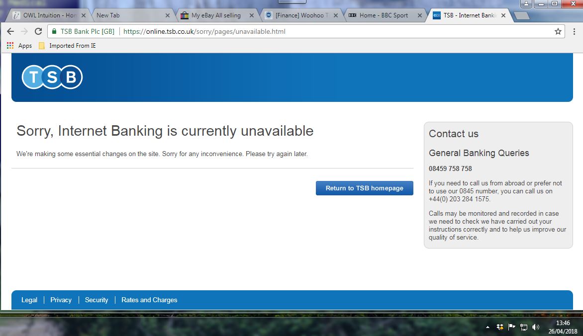Open the Apps grid shortcut
This screenshot has height=336, width=583.
tap(19, 46)
